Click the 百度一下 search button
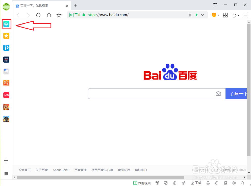 pyautogui.click(x=236, y=94)
